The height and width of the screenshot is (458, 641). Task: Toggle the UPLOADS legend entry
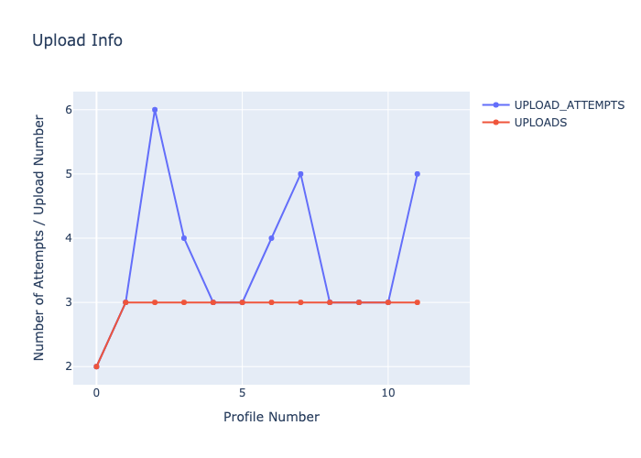click(540, 123)
